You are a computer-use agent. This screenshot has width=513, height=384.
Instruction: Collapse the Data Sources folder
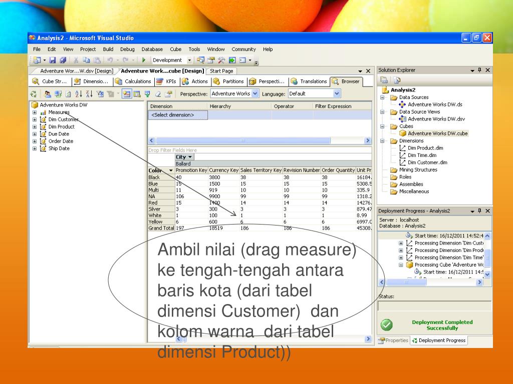click(382, 97)
